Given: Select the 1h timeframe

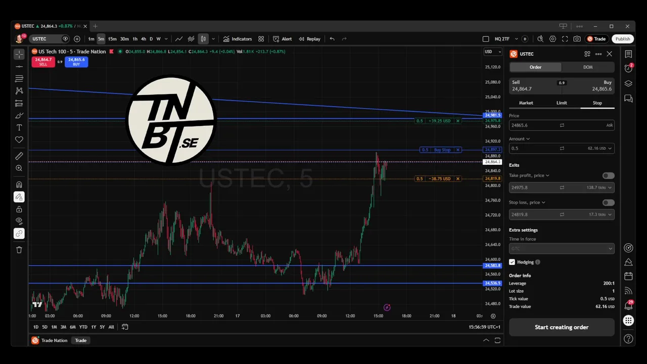Looking at the screenshot, I should coord(135,39).
